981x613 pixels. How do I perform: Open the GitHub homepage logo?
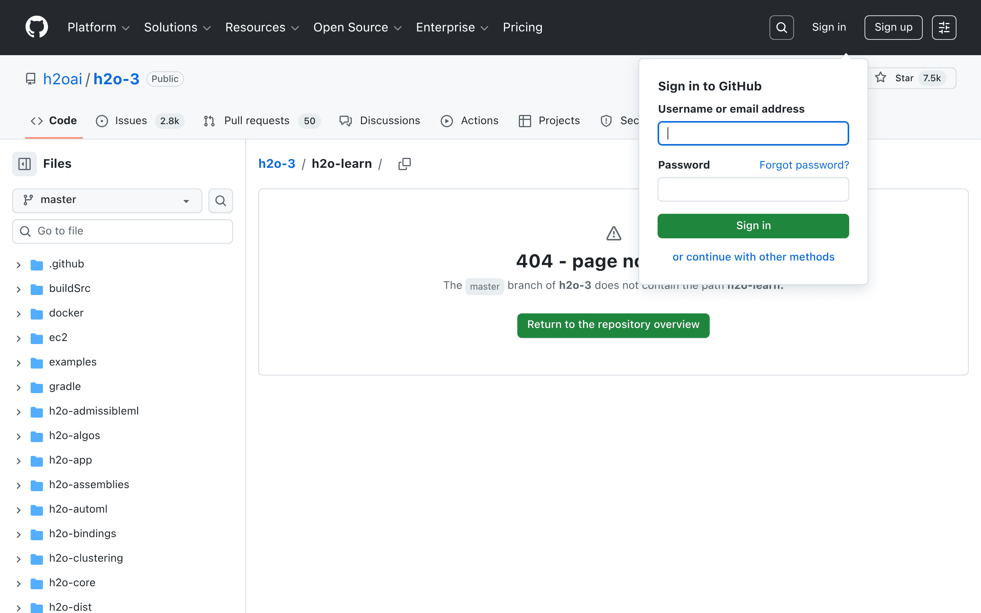click(x=36, y=27)
